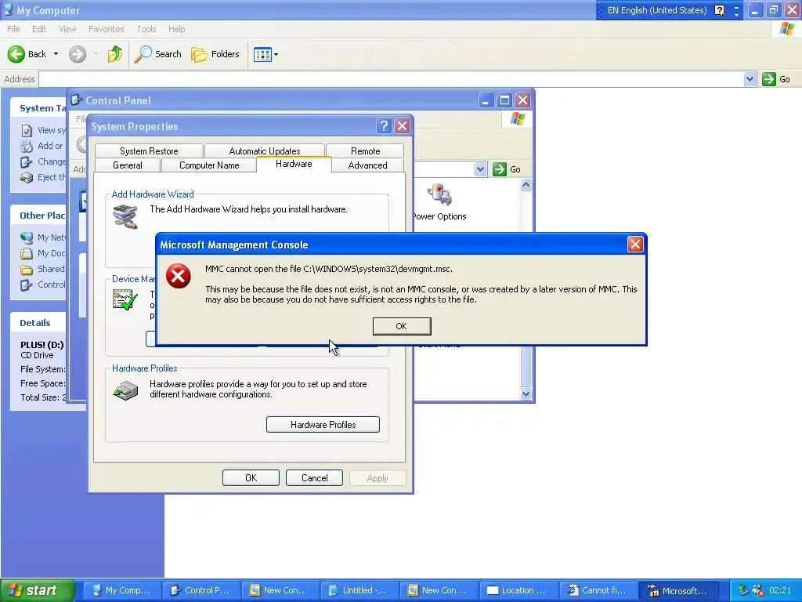
Task: Open the Views dropdown in My Computer toolbar
Action: point(266,54)
